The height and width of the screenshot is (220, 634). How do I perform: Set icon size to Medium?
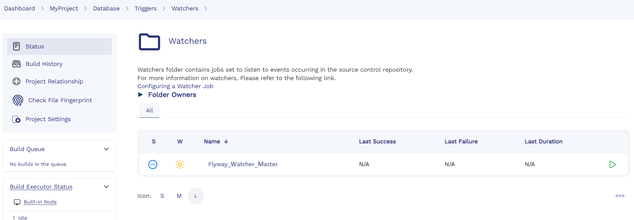179,196
